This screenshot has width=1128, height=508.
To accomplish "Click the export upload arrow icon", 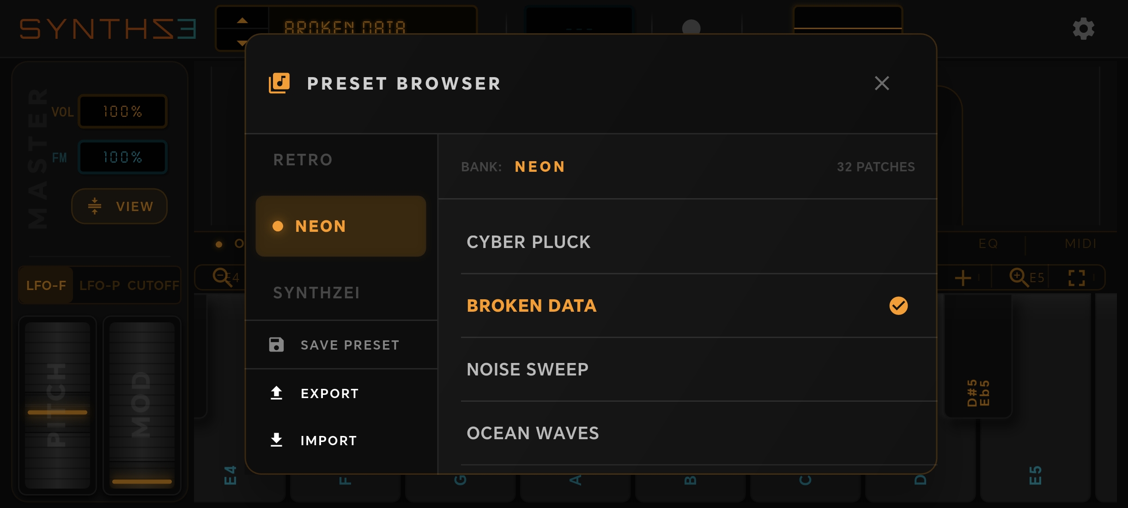I will tap(276, 393).
